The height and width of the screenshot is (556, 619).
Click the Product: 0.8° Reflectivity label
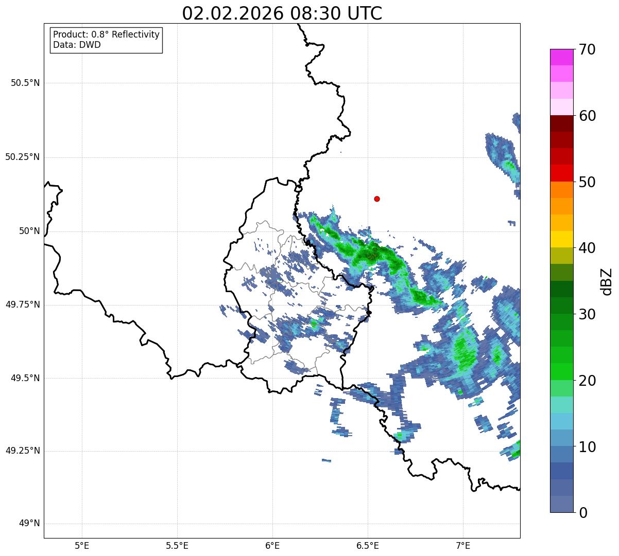(107, 34)
